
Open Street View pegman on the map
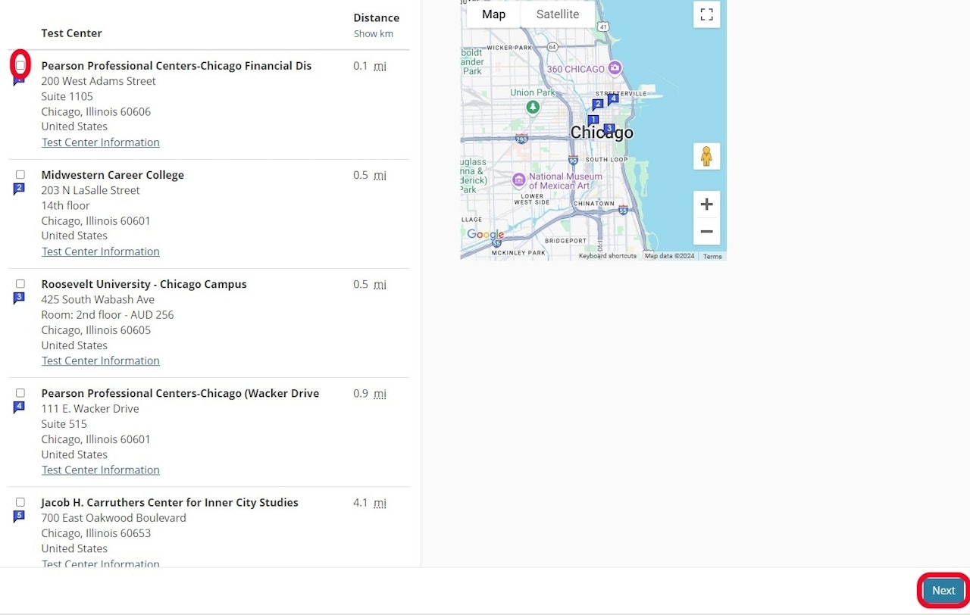[x=706, y=156]
